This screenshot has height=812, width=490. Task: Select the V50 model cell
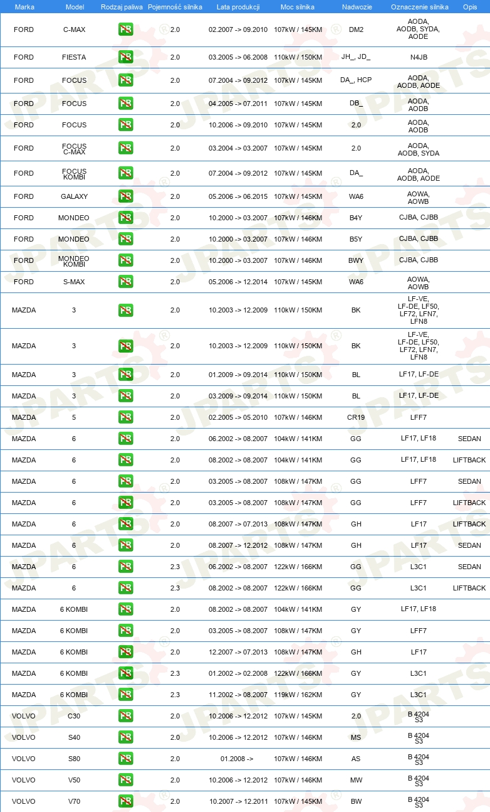(74, 780)
